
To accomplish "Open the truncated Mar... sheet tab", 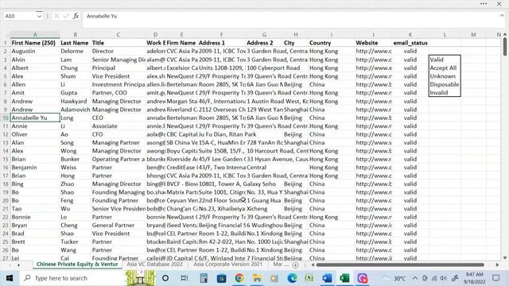I will (x=280, y=265).
